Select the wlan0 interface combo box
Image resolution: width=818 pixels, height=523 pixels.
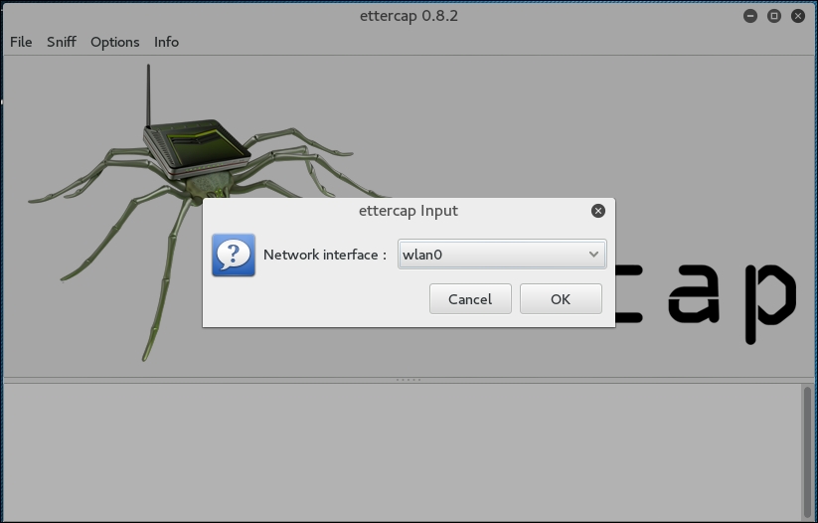[487, 255]
